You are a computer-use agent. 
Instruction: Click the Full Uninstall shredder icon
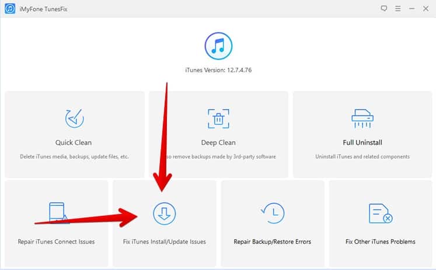point(362,118)
